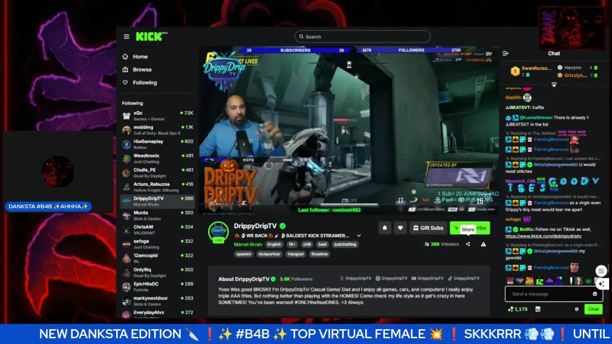Open the chat shop icon
The width and height of the screenshot is (612, 344).
pyautogui.click(x=537, y=309)
